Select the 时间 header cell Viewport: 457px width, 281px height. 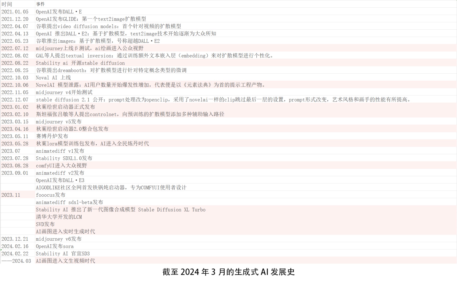coord(18,4)
